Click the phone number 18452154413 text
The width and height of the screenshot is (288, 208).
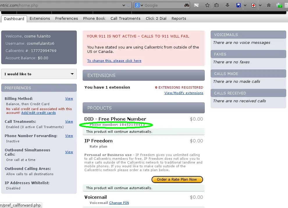coord(132,125)
